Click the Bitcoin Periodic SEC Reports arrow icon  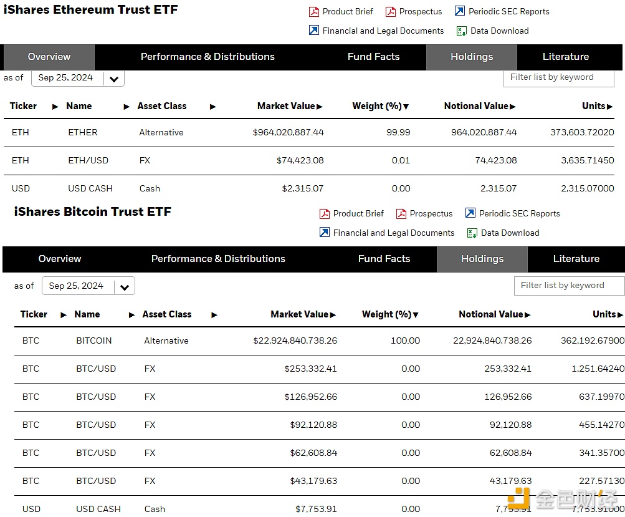(x=470, y=213)
